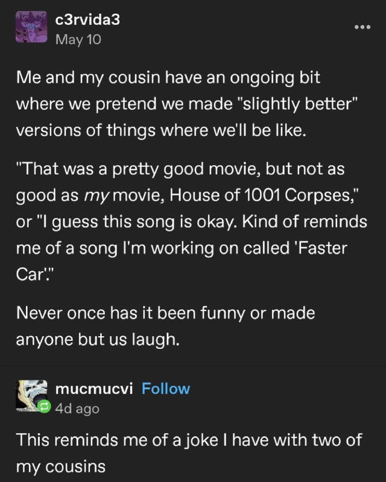Open the May 10 post permalink
The height and width of the screenshot is (482, 386).
[78, 40]
